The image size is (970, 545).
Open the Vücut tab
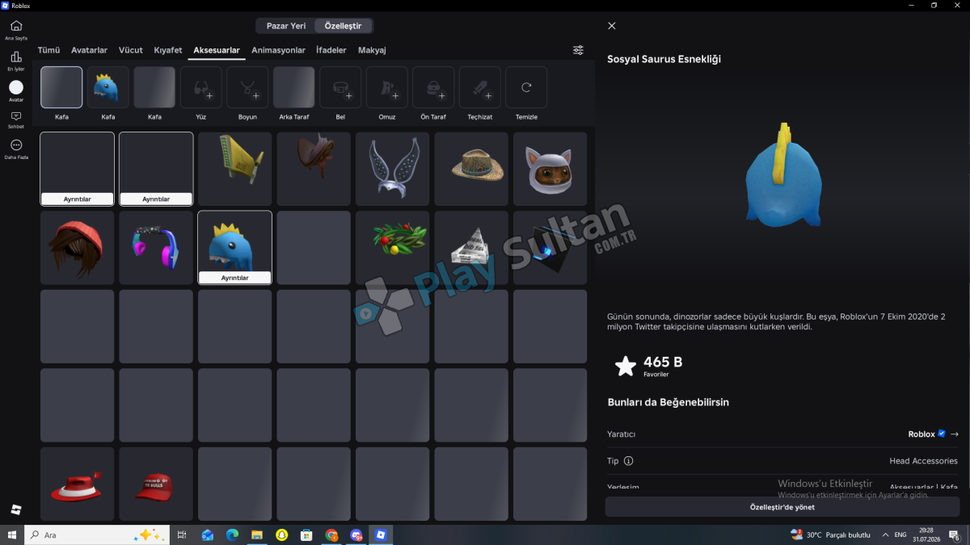pos(131,50)
